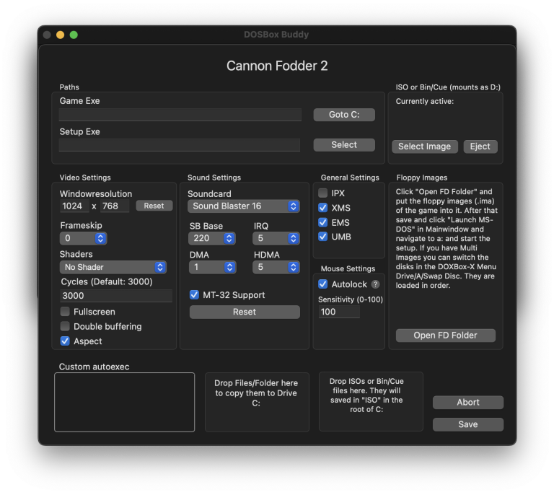Open the IRQ value selector
Image resolution: width=554 pixels, height=495 pixels.
click(x=276, y=239)
